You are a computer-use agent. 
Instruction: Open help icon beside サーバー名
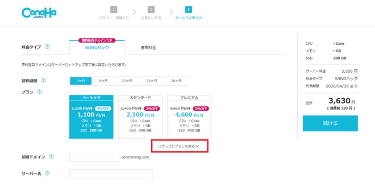(x=47, y=173)
